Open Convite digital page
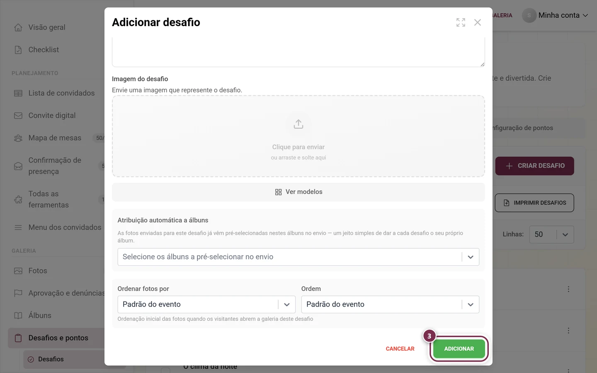This screenshot has width=597, height=373. pyautogui.click(x=52, y=116)
